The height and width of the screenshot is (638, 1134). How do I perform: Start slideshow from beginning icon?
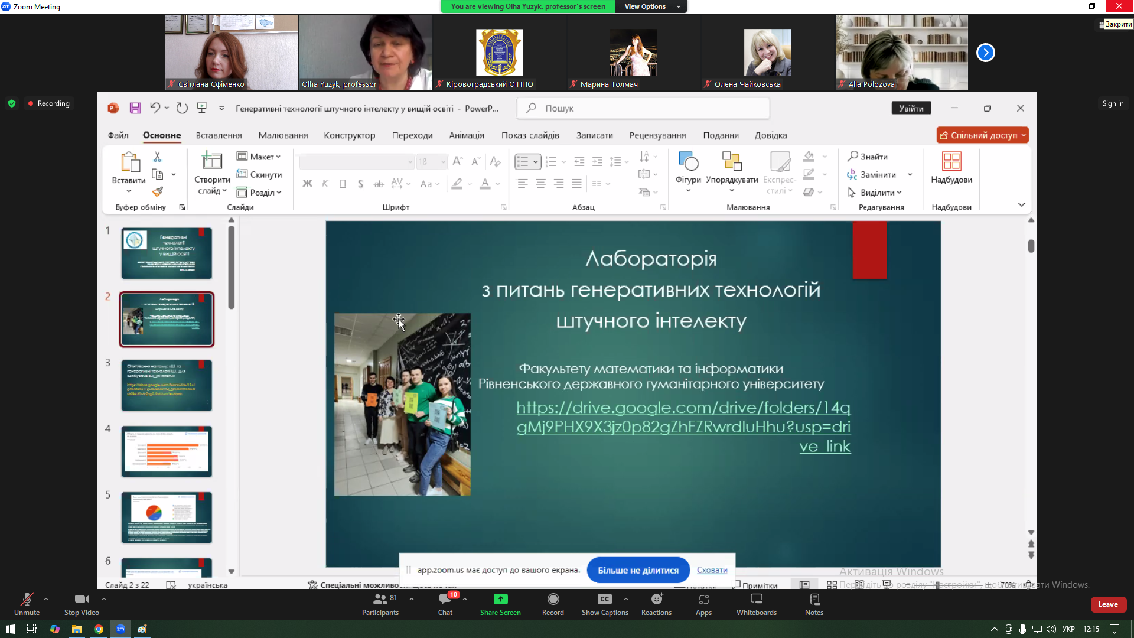(202, 108)
